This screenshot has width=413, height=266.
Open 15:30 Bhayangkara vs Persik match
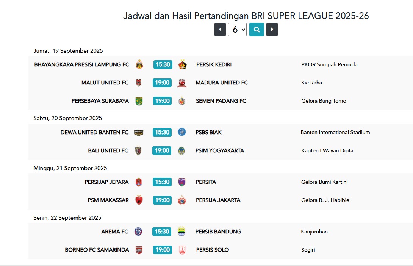point(163,64)
